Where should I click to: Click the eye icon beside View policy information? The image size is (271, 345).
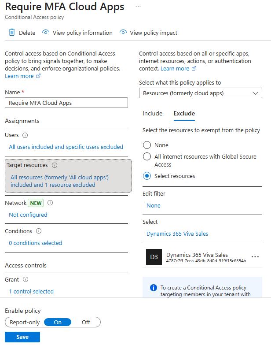[x=46, y=32]
